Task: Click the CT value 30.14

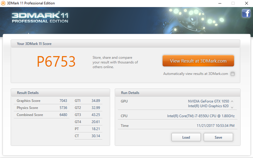Action: click(96, 136)
